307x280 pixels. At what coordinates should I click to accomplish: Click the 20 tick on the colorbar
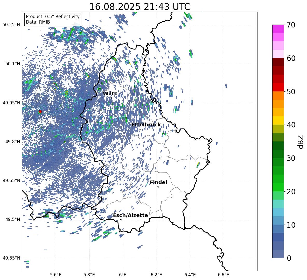(x=291, y=192)
